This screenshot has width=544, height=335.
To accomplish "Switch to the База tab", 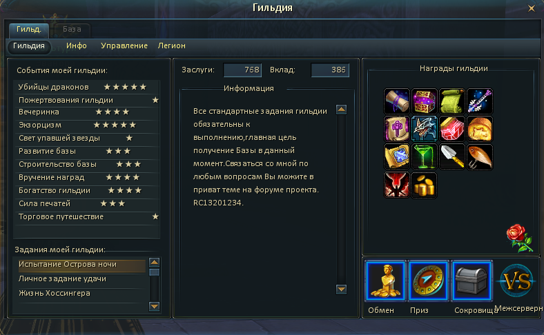I will (72, 30).
